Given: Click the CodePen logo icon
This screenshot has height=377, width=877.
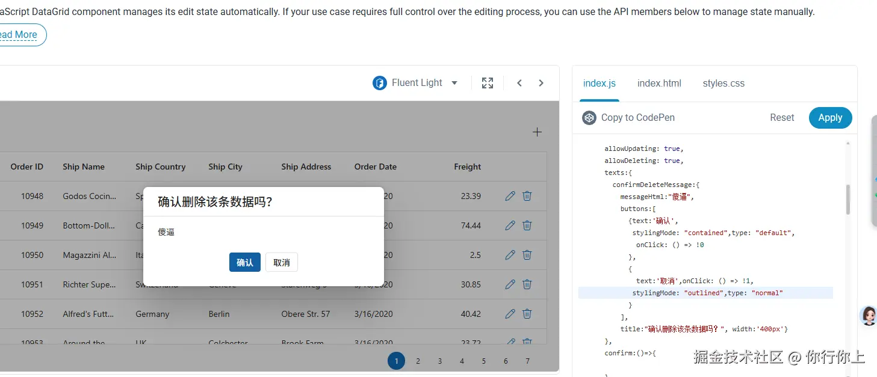Looking at the screenshot, I should click(x=589, y=118).
